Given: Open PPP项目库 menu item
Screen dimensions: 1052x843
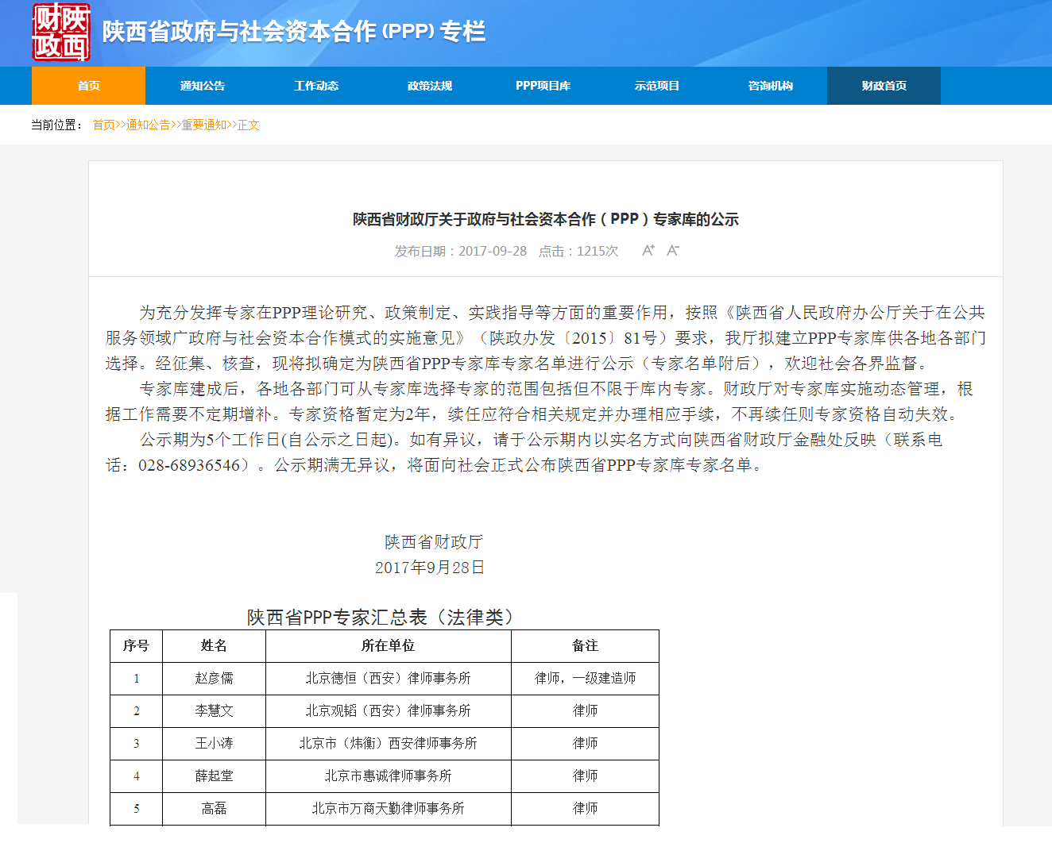Looking at the screenshot, I should tap(543, 86).
